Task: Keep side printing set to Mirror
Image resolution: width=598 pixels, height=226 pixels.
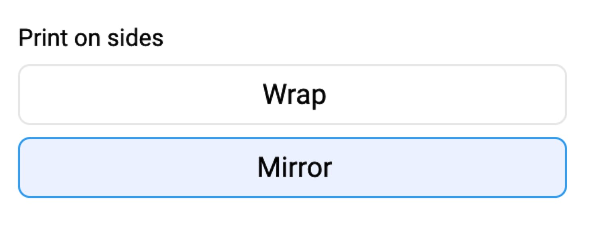Action: click(x=292, y=167)
